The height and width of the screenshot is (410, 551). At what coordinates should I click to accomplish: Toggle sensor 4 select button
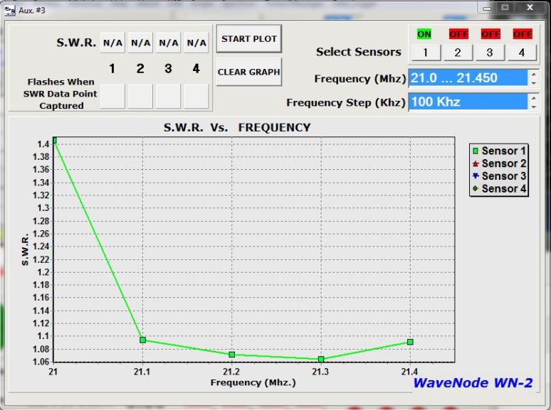tap(522, 53)
